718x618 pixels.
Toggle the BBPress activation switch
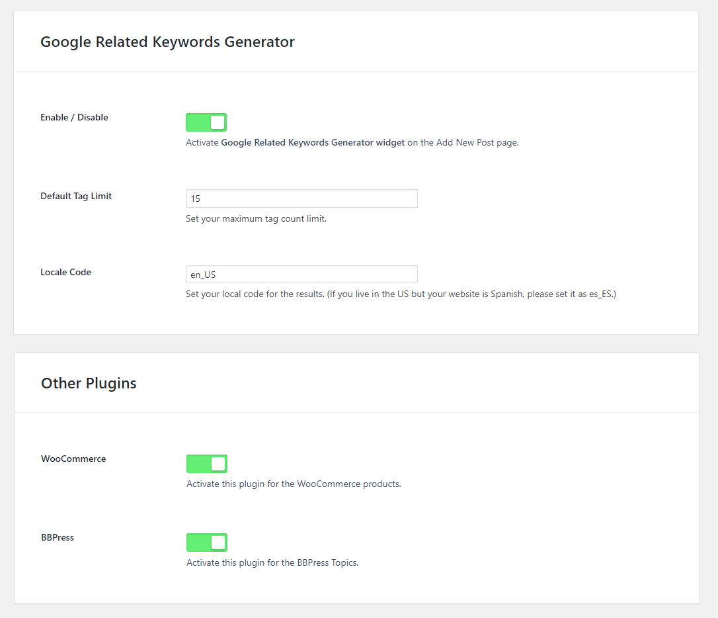(206, 542)
